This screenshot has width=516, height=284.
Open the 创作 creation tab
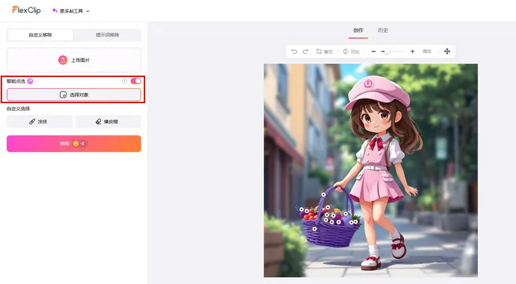pyautogui.click(x=358, y=30)
